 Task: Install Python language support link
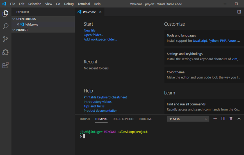(x=213, y=41)
